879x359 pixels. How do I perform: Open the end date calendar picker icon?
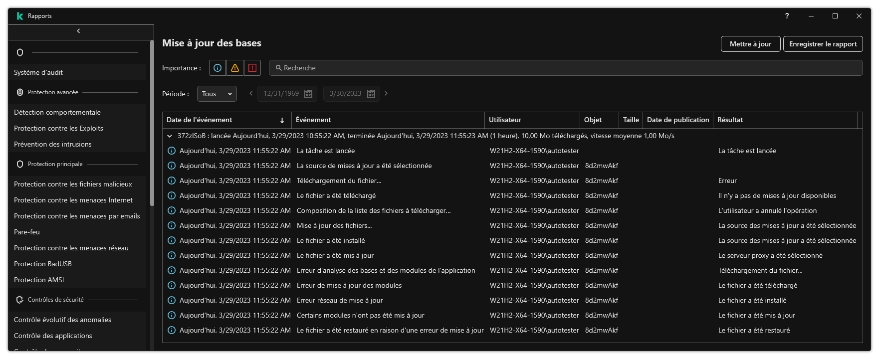point(371,94)
